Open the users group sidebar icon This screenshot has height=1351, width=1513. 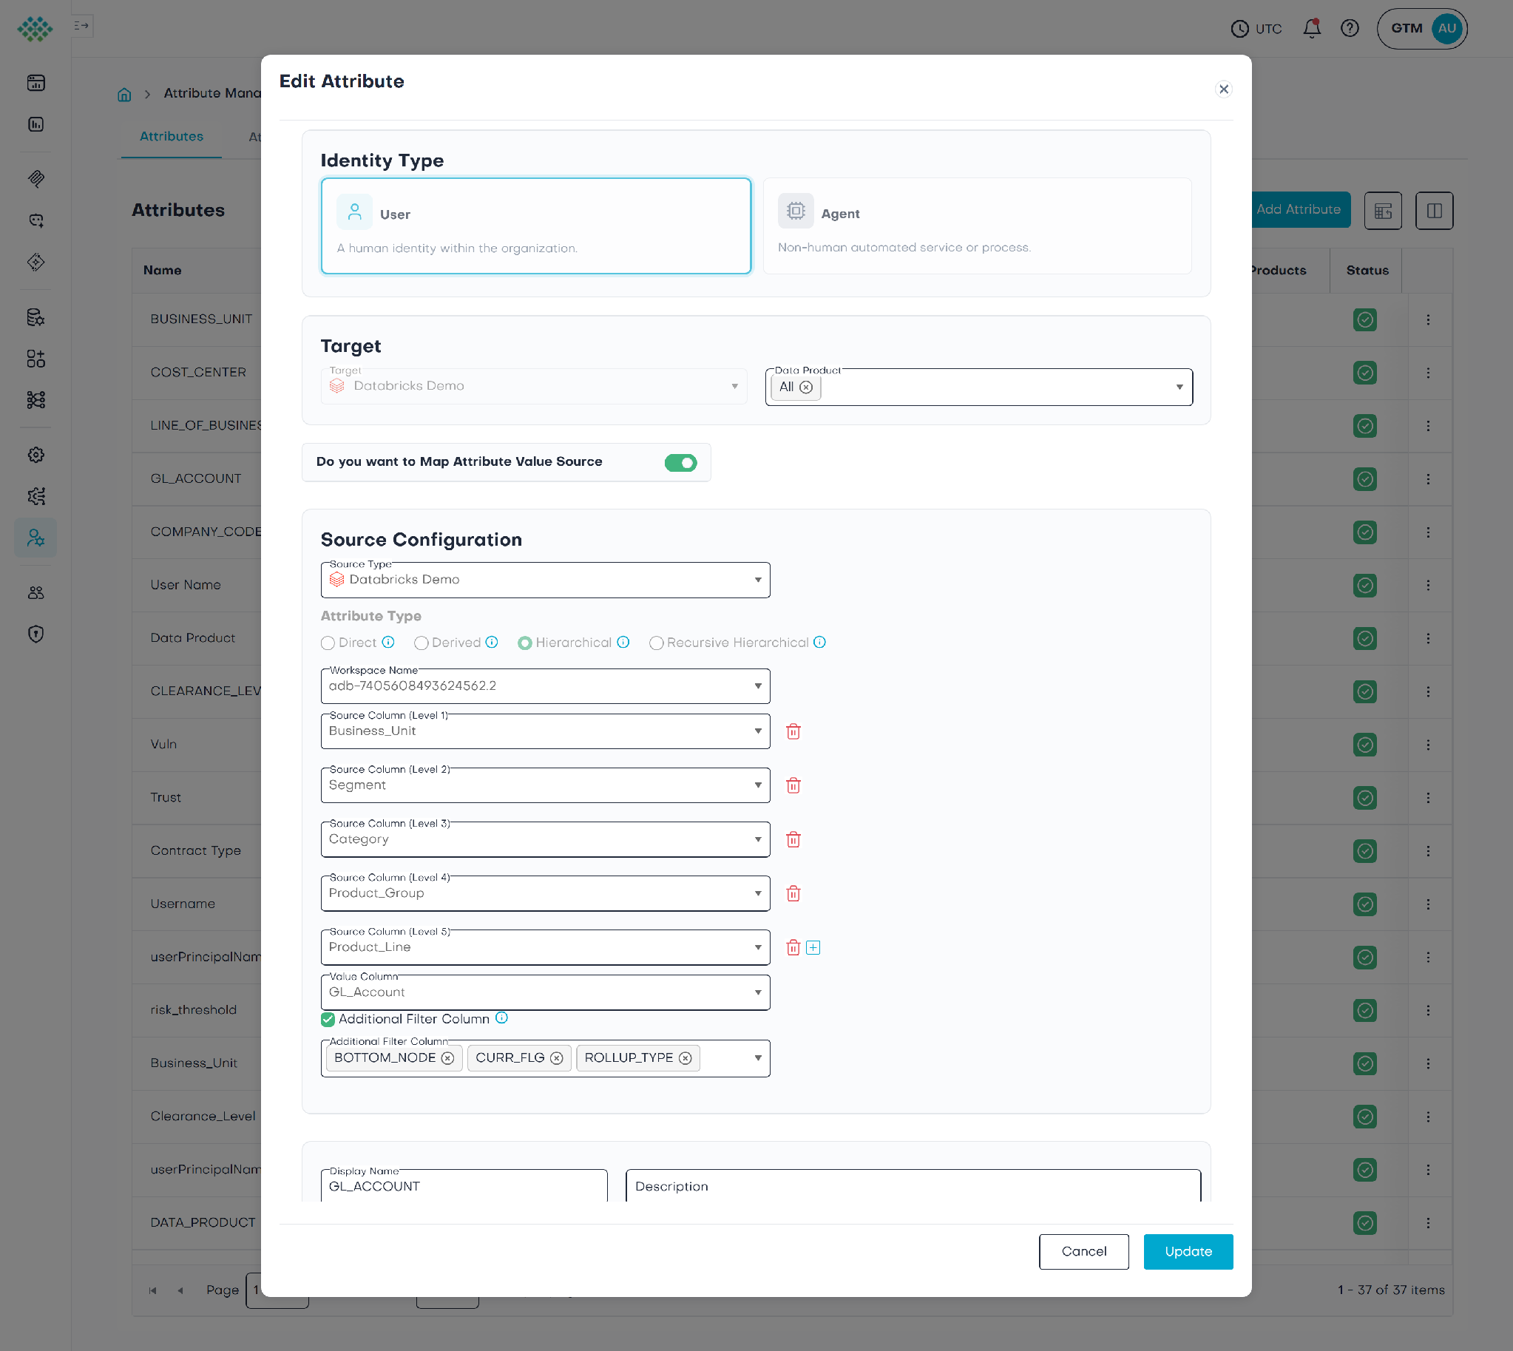coord(35,592)
